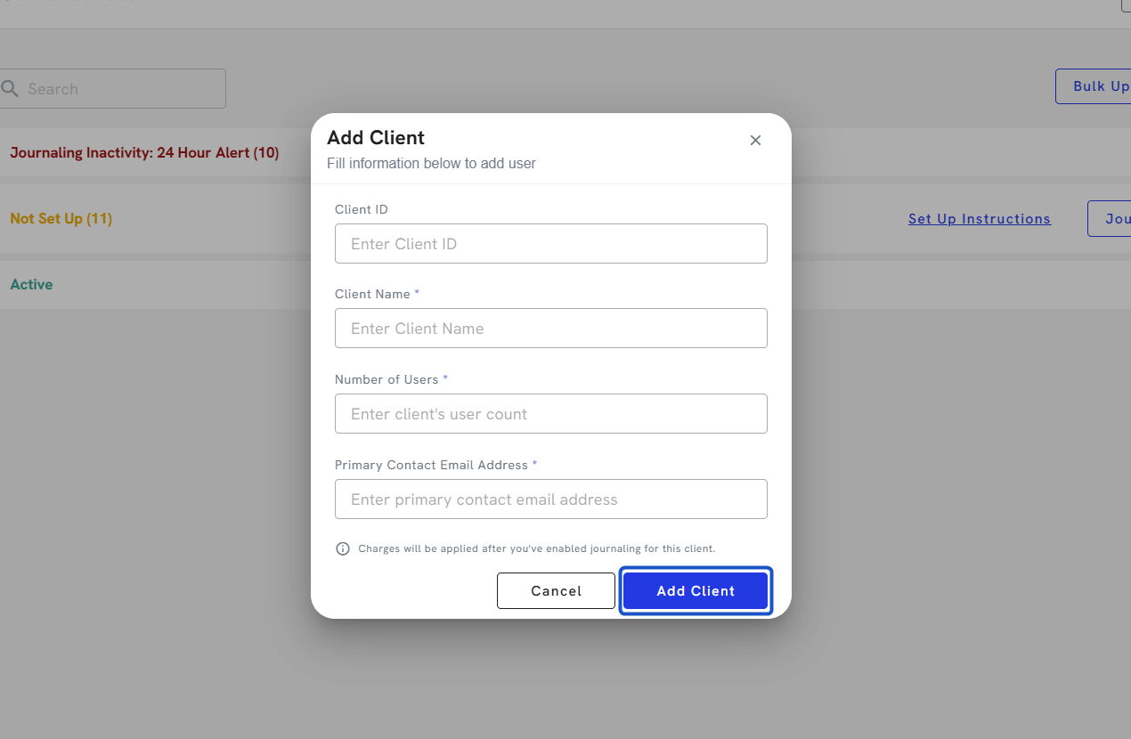This screenshot has height=739, width=1131.
Task: Click the Number of Users label
Action: click(x=386, y=379)
